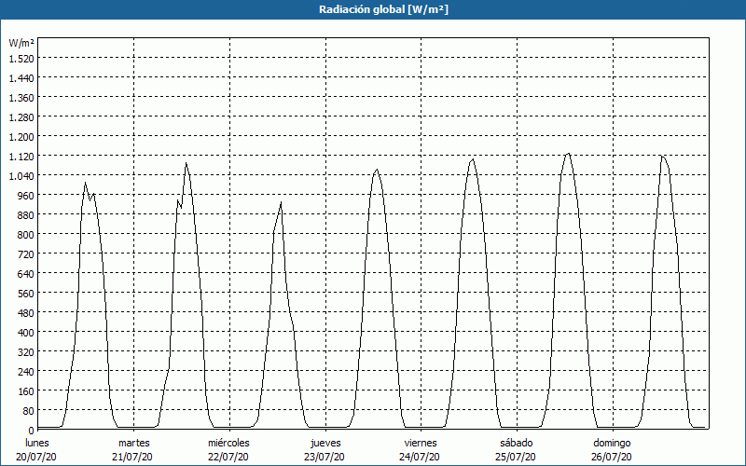The width and height of the screenshot is (746, 466).
Task: Select the 720 y-axis value
Action: 26,254
